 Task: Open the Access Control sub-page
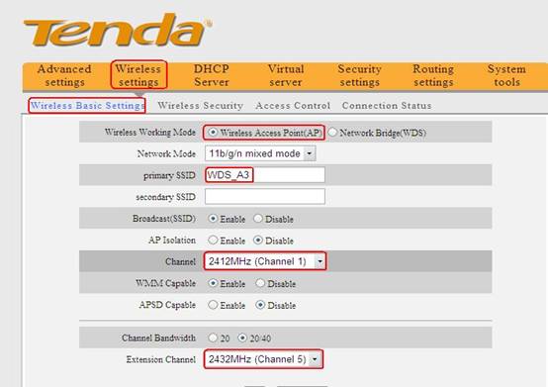(293, 106)
